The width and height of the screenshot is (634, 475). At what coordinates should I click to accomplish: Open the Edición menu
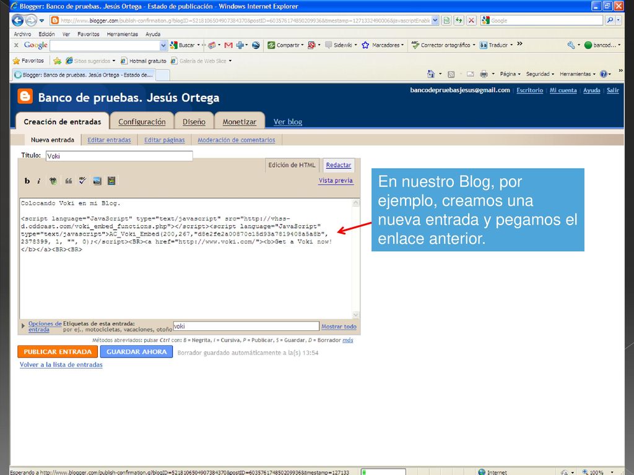coord(46,34)
